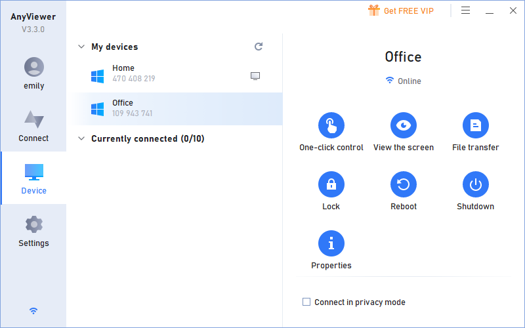
Task: Lock the Office computer remotely
Action: point(331,184)
